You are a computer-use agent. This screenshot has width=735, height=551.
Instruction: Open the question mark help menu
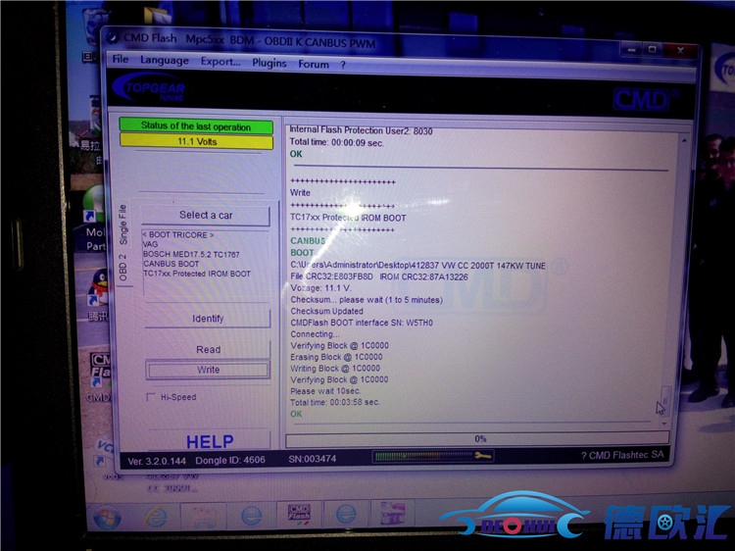point(343,65)
